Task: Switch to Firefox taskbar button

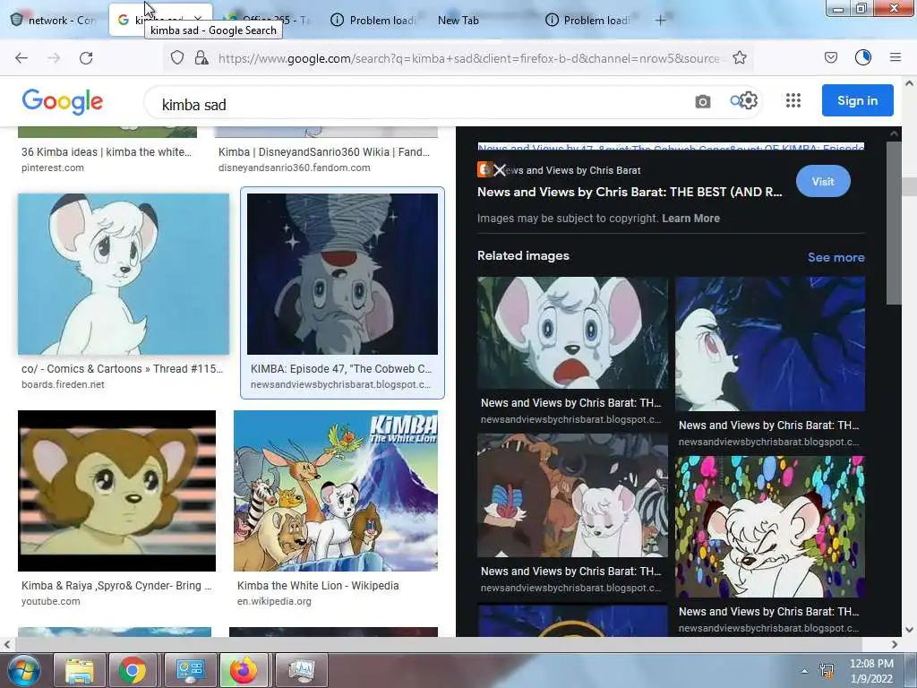Action: pos(244,670)
